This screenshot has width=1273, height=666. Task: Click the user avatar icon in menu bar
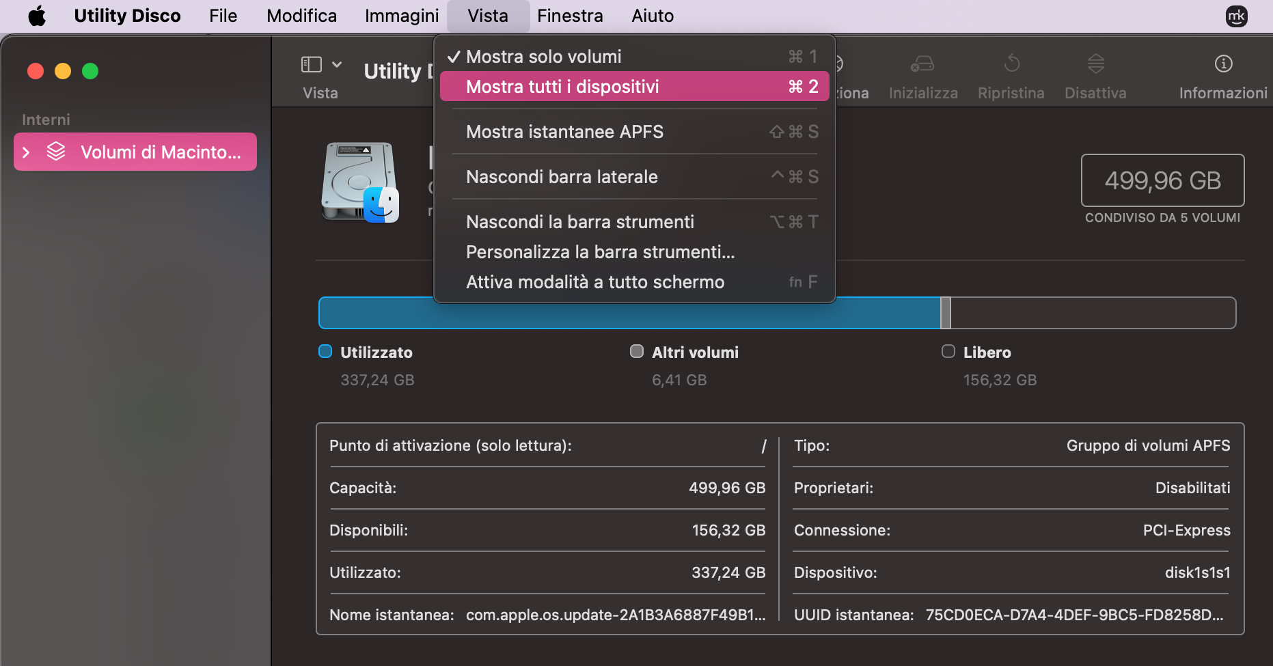point(1237,16)
